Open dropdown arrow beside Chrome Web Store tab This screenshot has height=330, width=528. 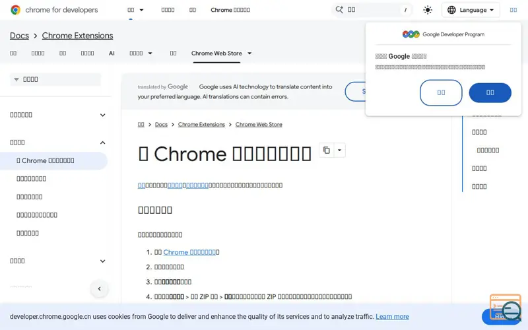click(249, 53)
